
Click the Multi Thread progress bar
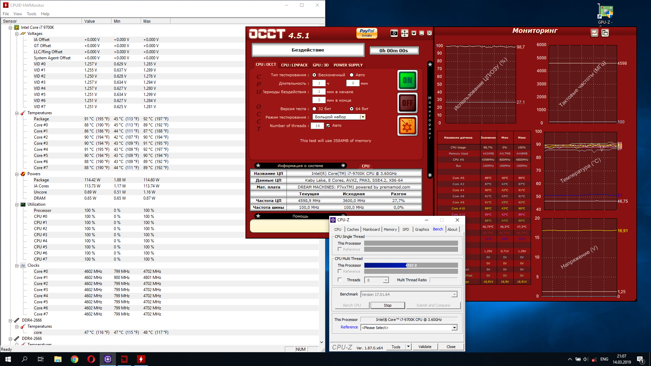click(x=411, y=265)
